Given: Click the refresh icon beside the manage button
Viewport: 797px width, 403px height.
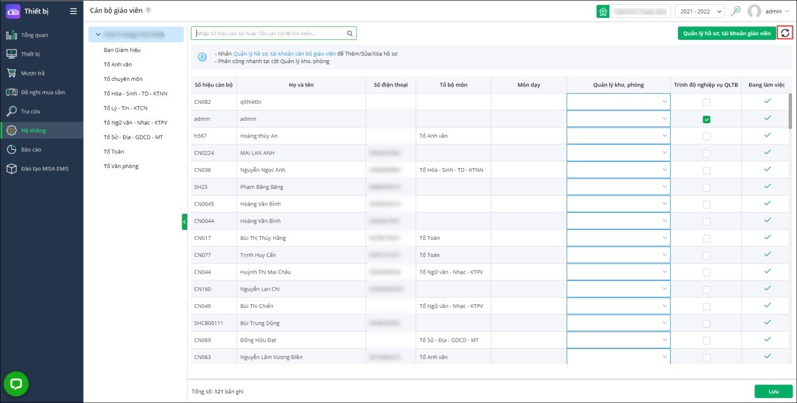Looking at the screenshot, I should [785, 33].
